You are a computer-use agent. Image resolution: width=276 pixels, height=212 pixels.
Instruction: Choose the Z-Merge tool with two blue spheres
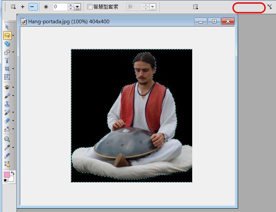7,44
